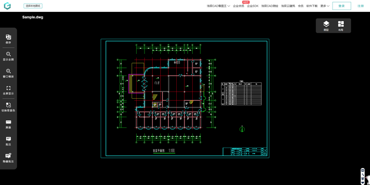The image size is (370, 185).
Task: Open the 软件下载 menu item
Action: coord(312,6)
